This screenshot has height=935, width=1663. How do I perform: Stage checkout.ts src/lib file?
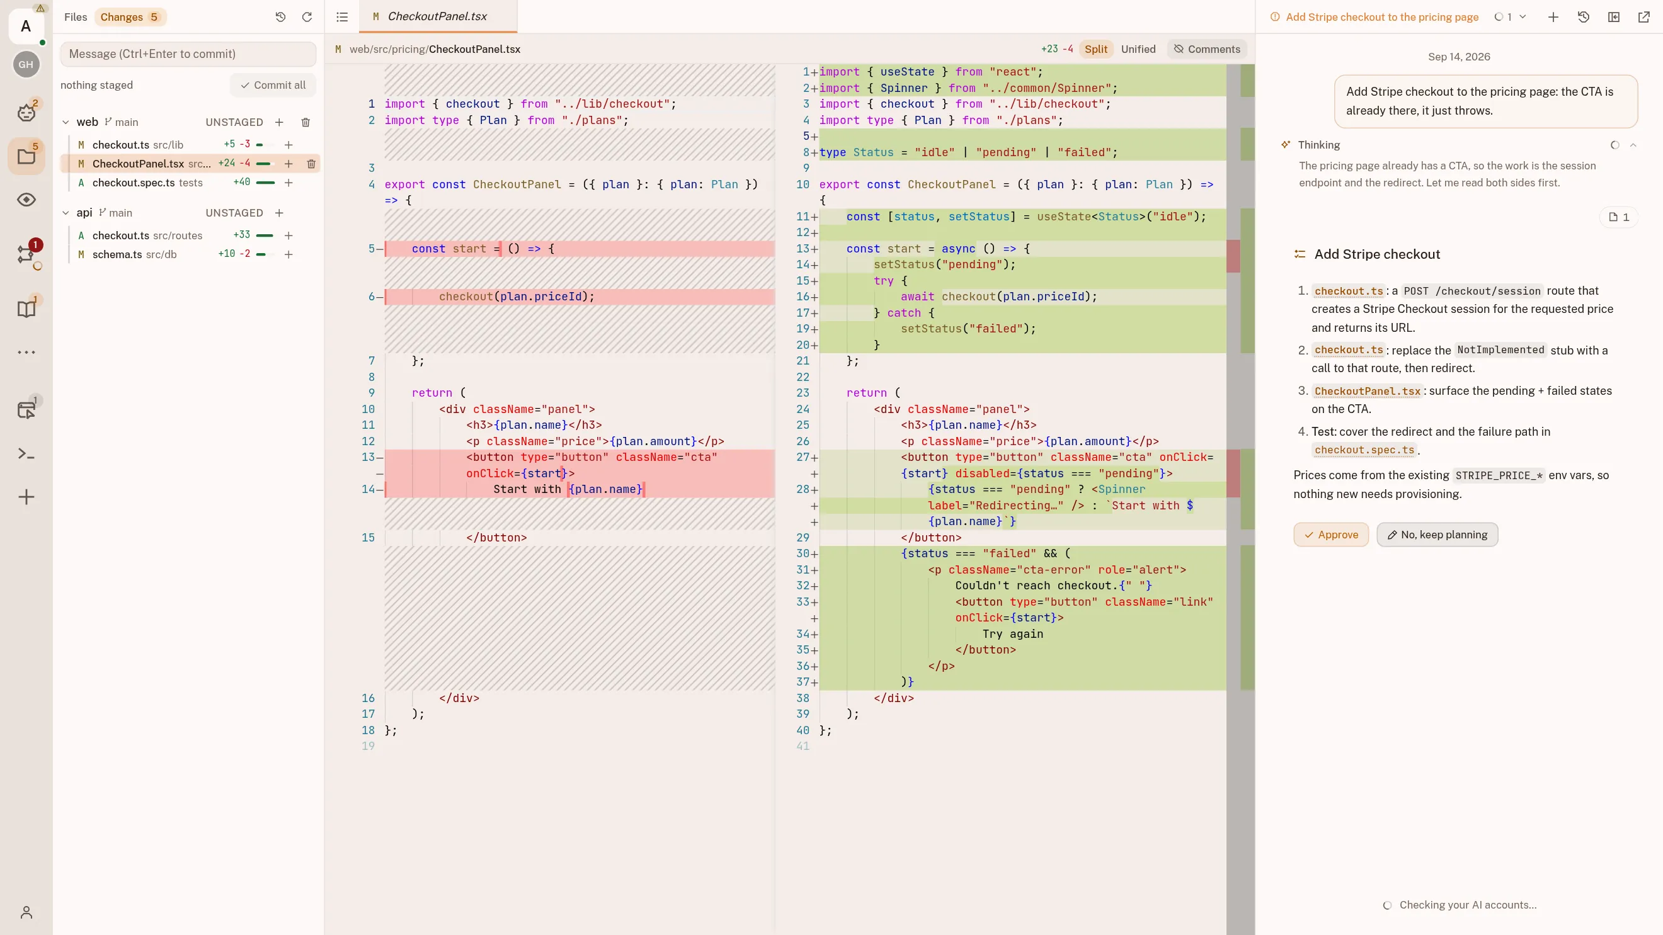(x=289, y=145)
